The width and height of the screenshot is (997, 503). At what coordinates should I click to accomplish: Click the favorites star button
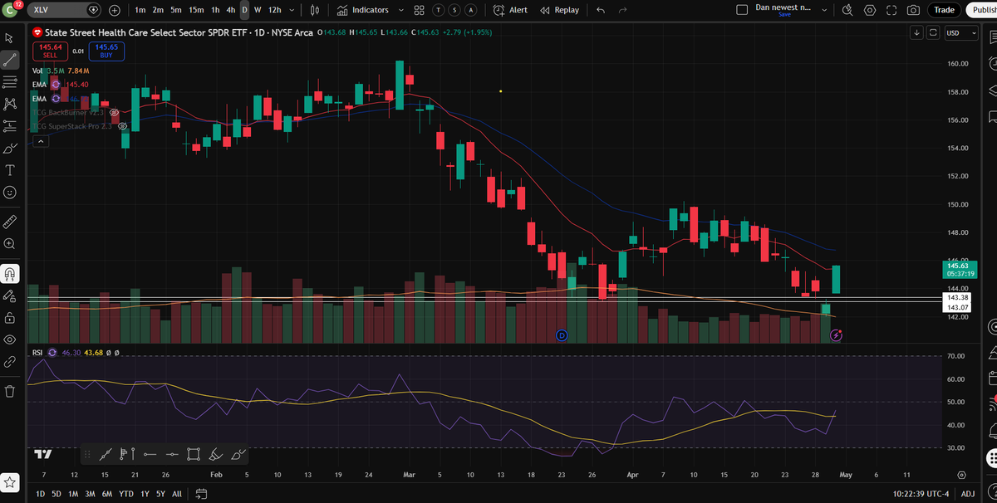(10, 481)
